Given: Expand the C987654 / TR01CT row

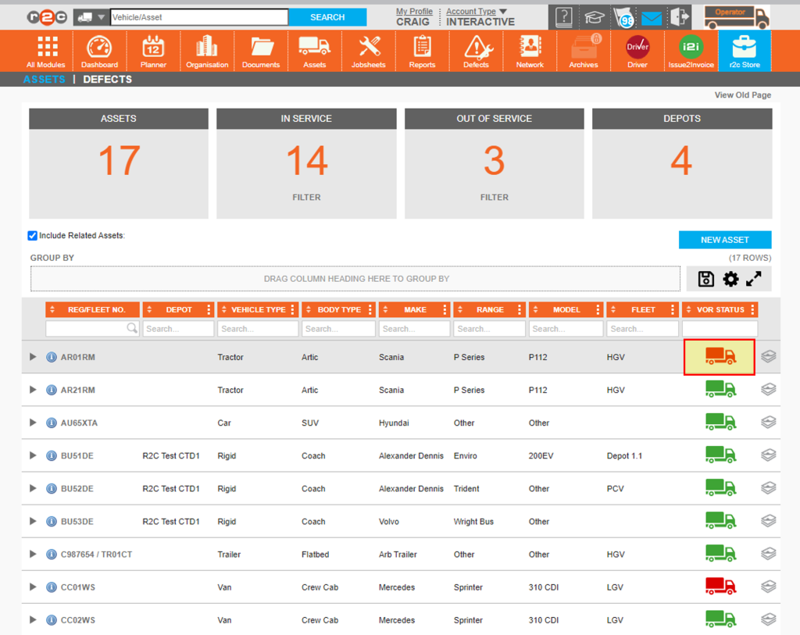Looking at the screenshot, I should tap(33, 554).
